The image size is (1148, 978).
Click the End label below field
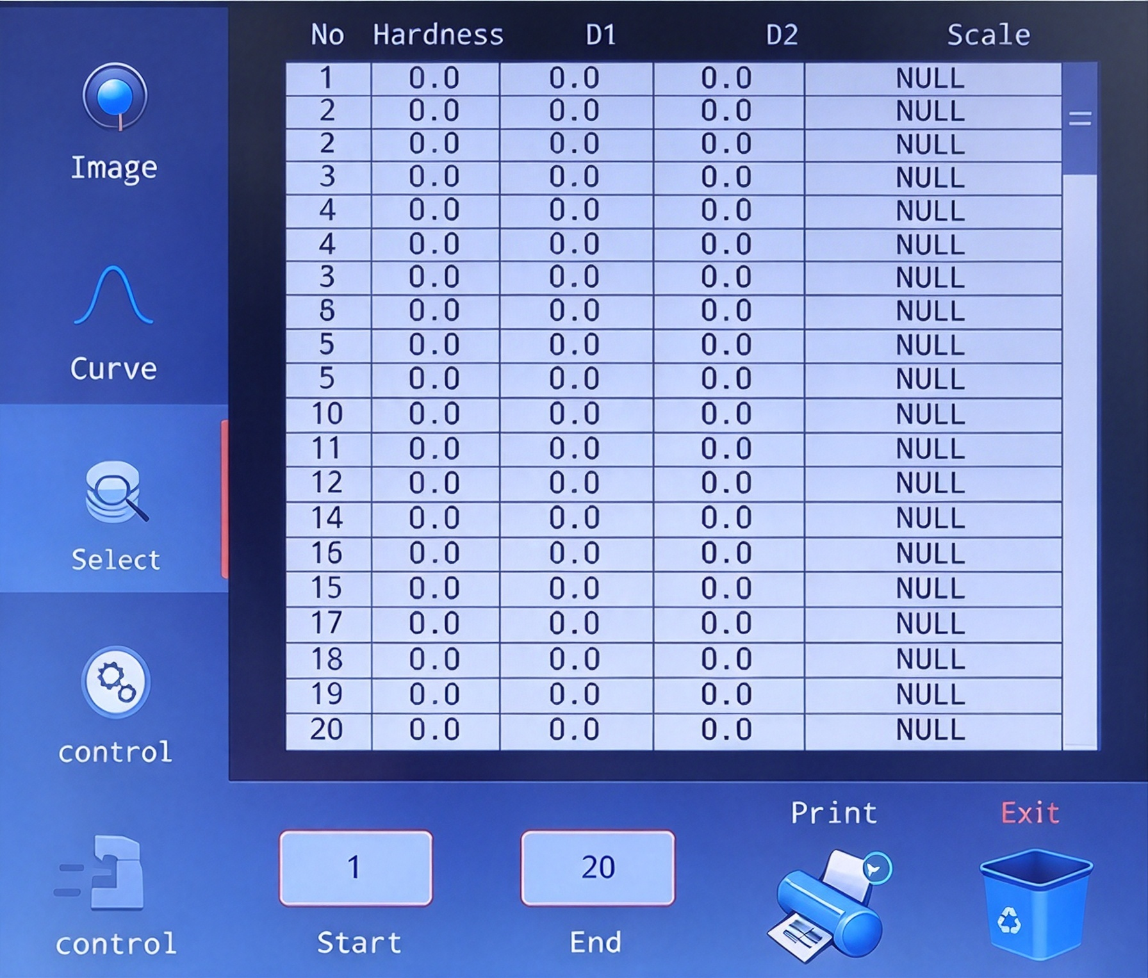tap(596, 943)
